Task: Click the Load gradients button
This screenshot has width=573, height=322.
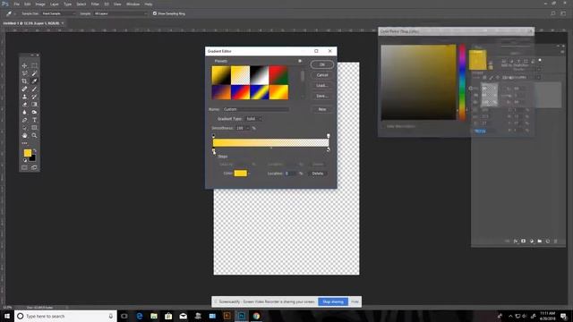Action: (x=322, y=86)
